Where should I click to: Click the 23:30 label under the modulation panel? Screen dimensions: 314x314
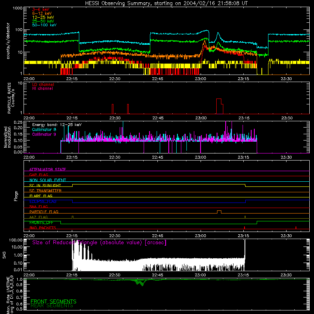click(286, 157)
